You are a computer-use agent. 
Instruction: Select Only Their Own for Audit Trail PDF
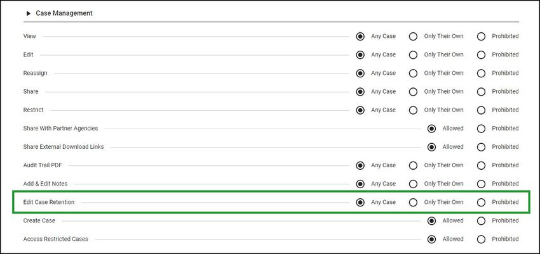click(x=413, y=165)
